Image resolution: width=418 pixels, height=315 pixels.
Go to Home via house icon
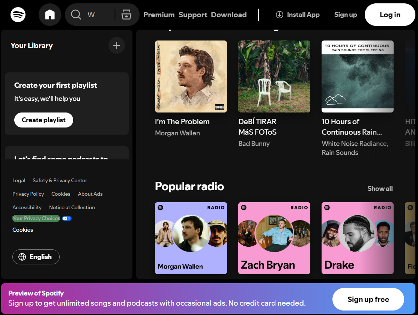point(50,15)
